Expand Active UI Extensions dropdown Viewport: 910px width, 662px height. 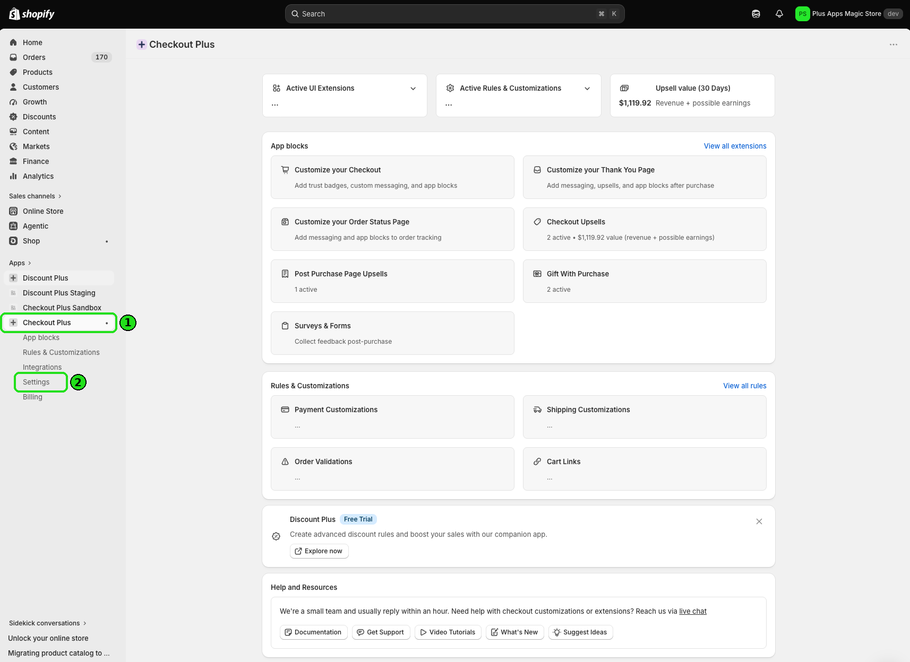point(413,89)
